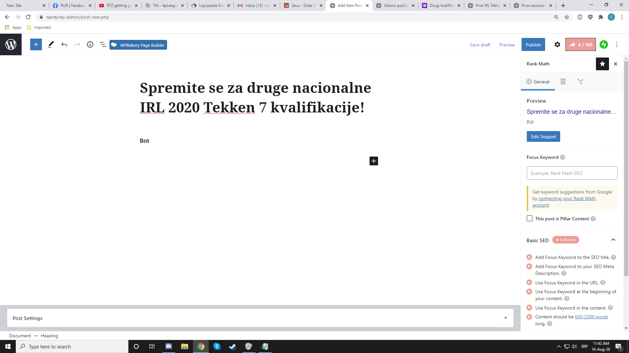
Task: Click connecting your Rank Math account link
Action: click(x=567, y=199)
